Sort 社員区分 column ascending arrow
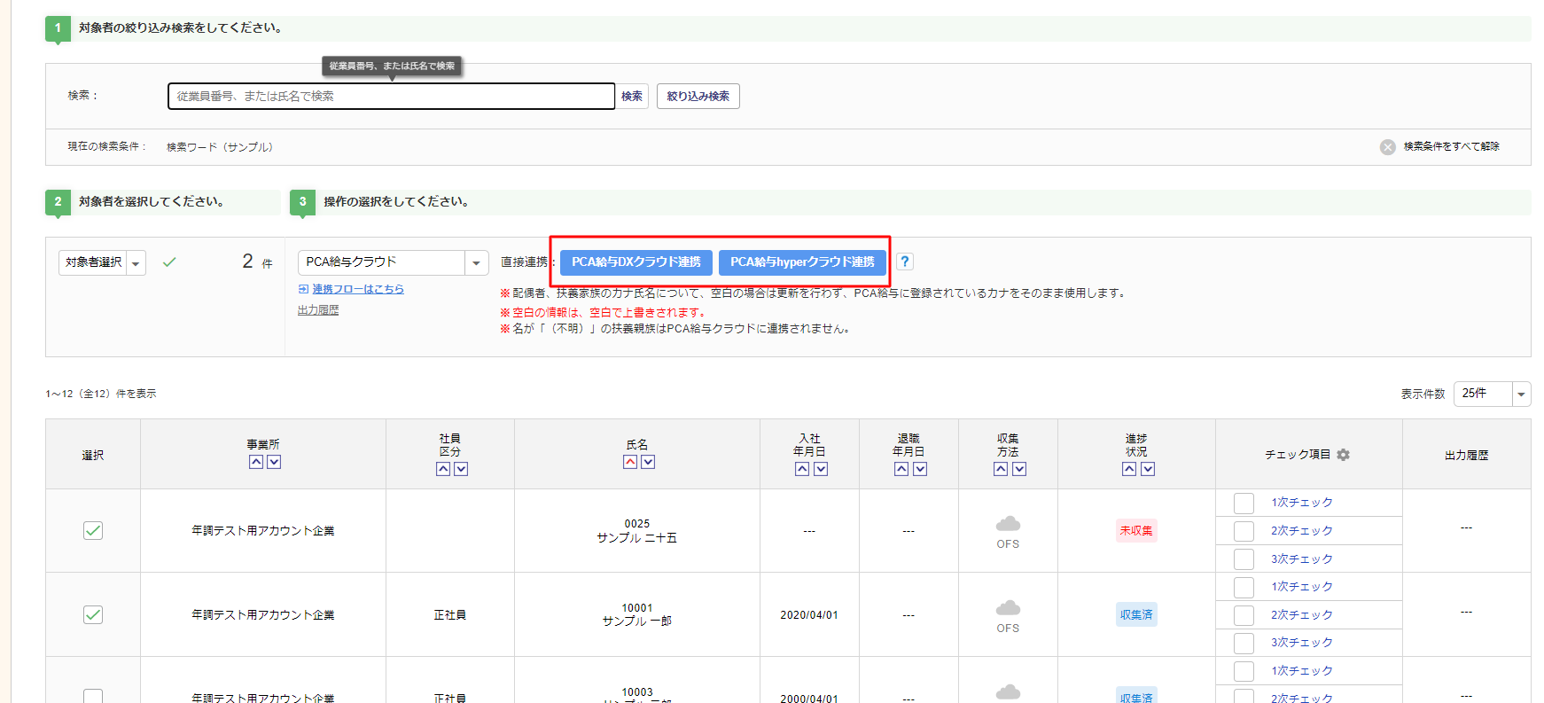The image size is (1544, 703). pos(443,469)
